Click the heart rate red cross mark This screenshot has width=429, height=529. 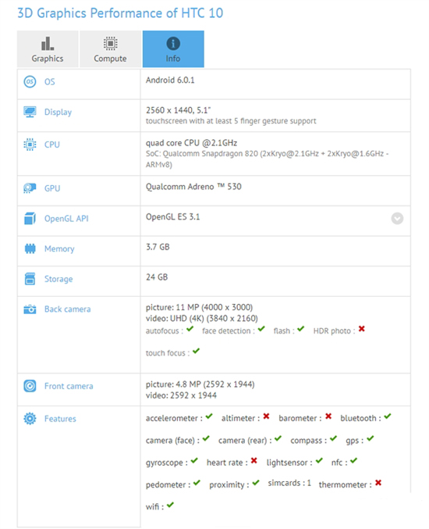[x=254, y=460]
